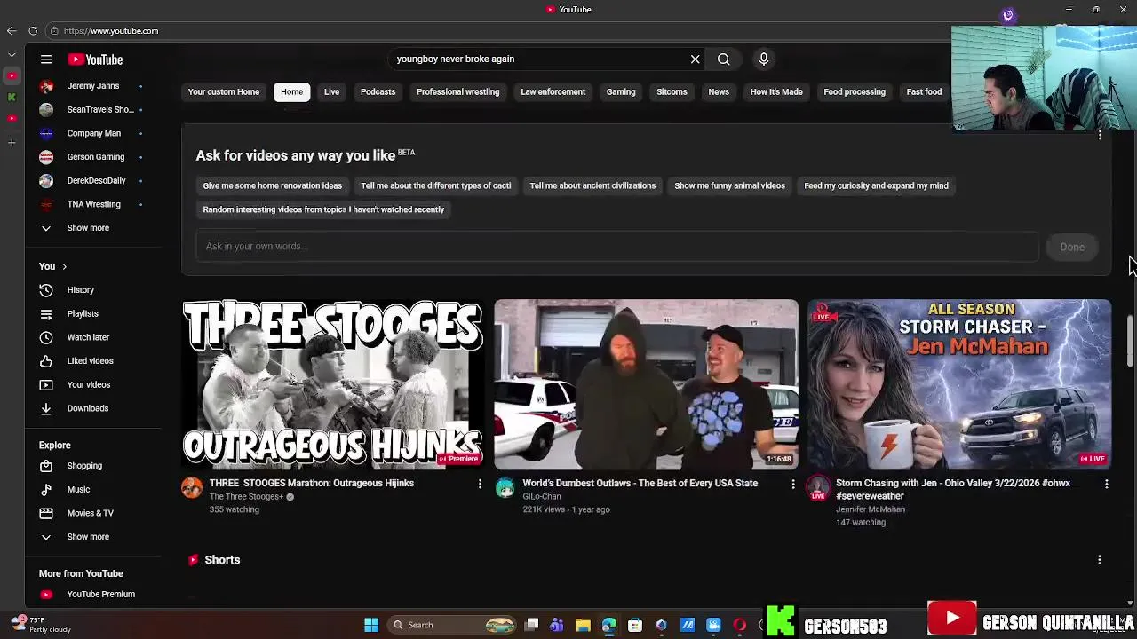Open the World's Dumbest Outlaws thumbnail
The width and height of the screenshot is (1137, 639).
click(646, 384)
